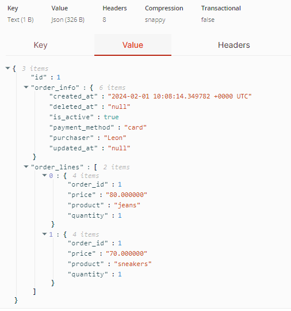Collapse the root JSON object arrow

click(7, 68)
